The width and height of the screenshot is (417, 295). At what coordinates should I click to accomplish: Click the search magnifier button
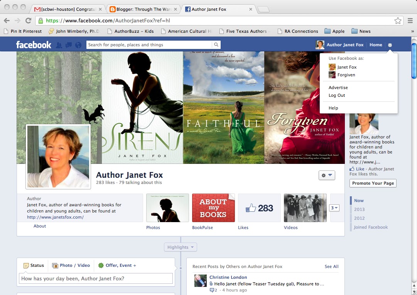click(x=216, y=45)
